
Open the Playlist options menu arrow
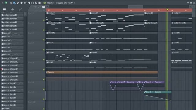2,3
